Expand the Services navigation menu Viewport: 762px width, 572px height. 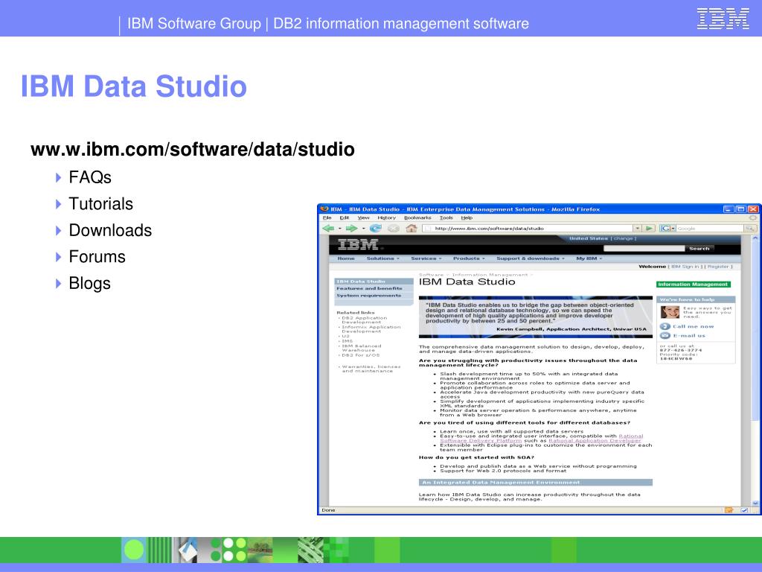click(426, 258)
